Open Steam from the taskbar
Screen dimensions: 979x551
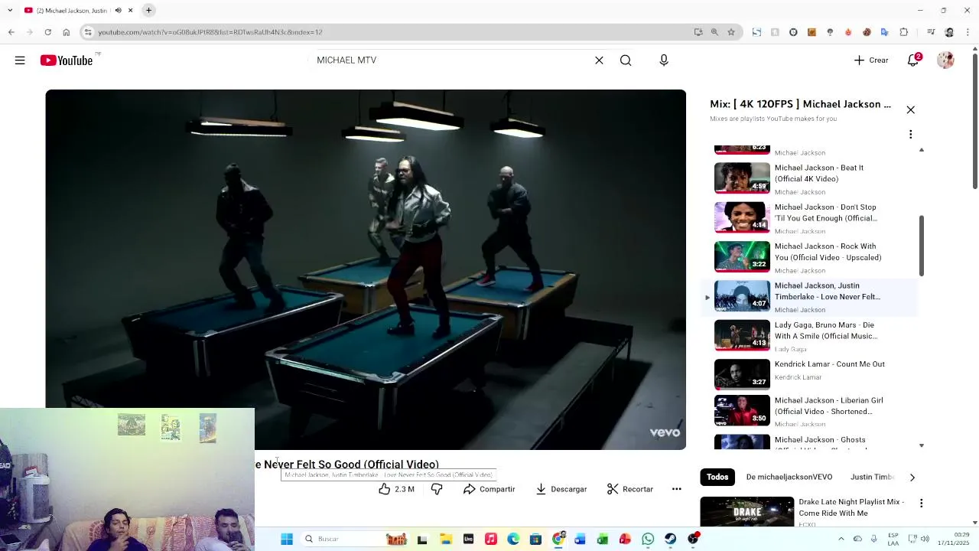coord(671,540)
